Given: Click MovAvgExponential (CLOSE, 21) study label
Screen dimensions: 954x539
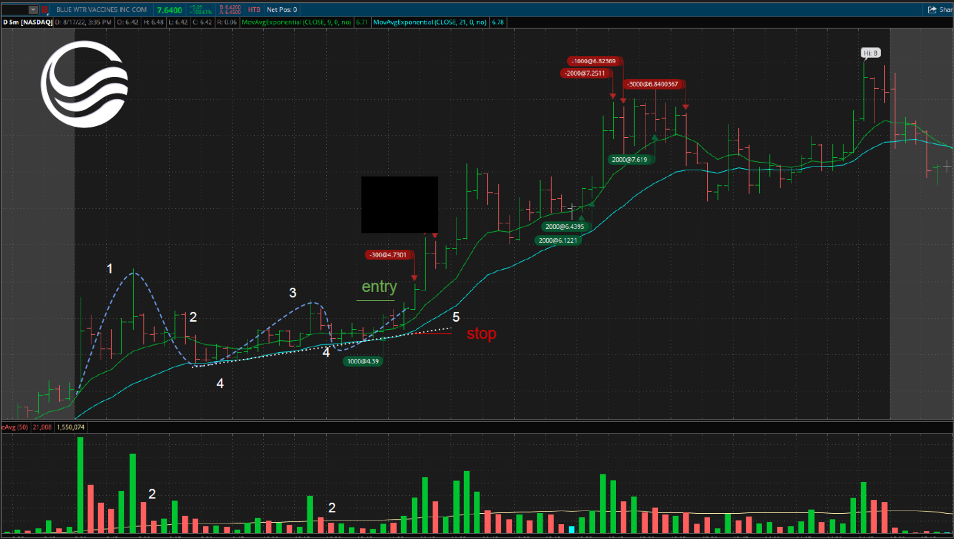Looking at the screenshot, I should (430, 22).
